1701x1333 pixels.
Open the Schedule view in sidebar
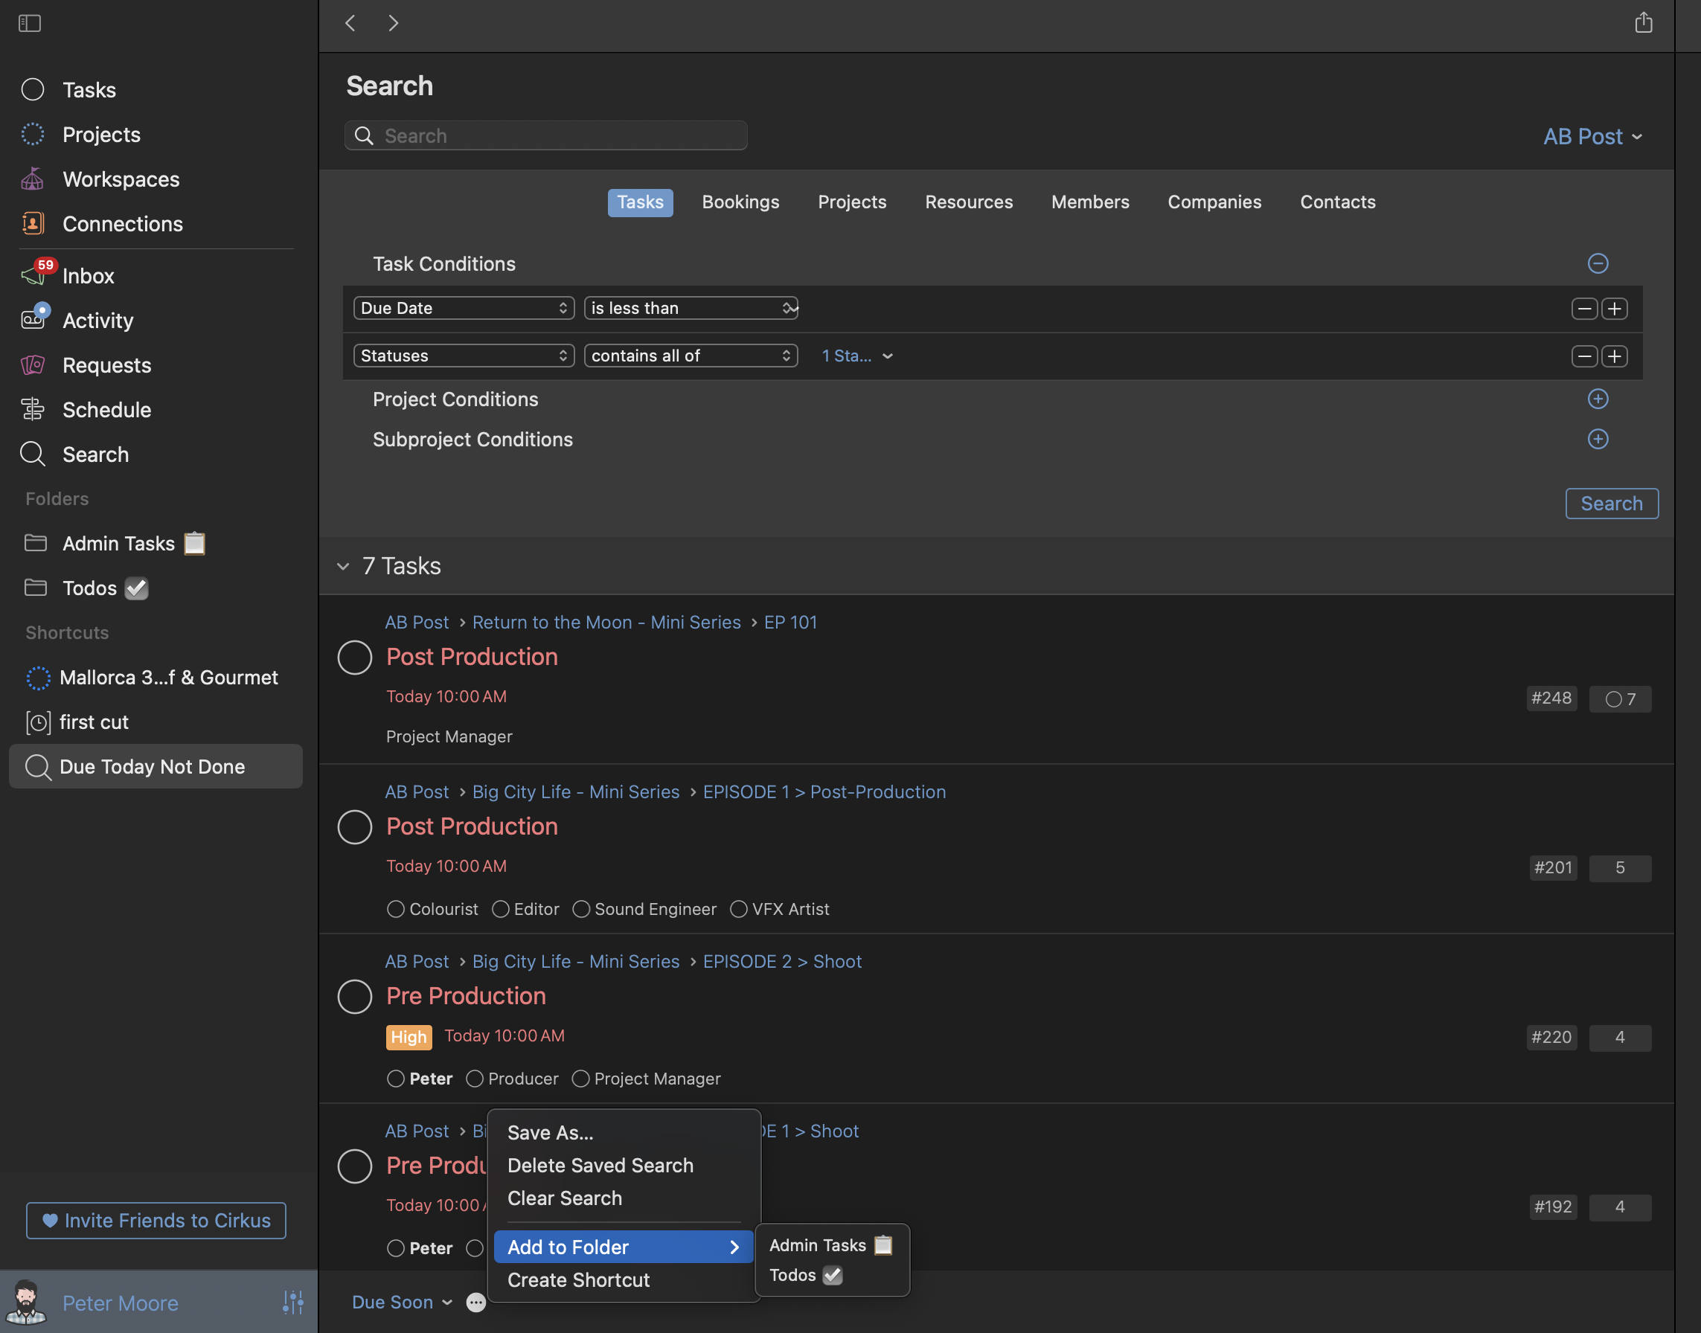(x=106, y=410)
